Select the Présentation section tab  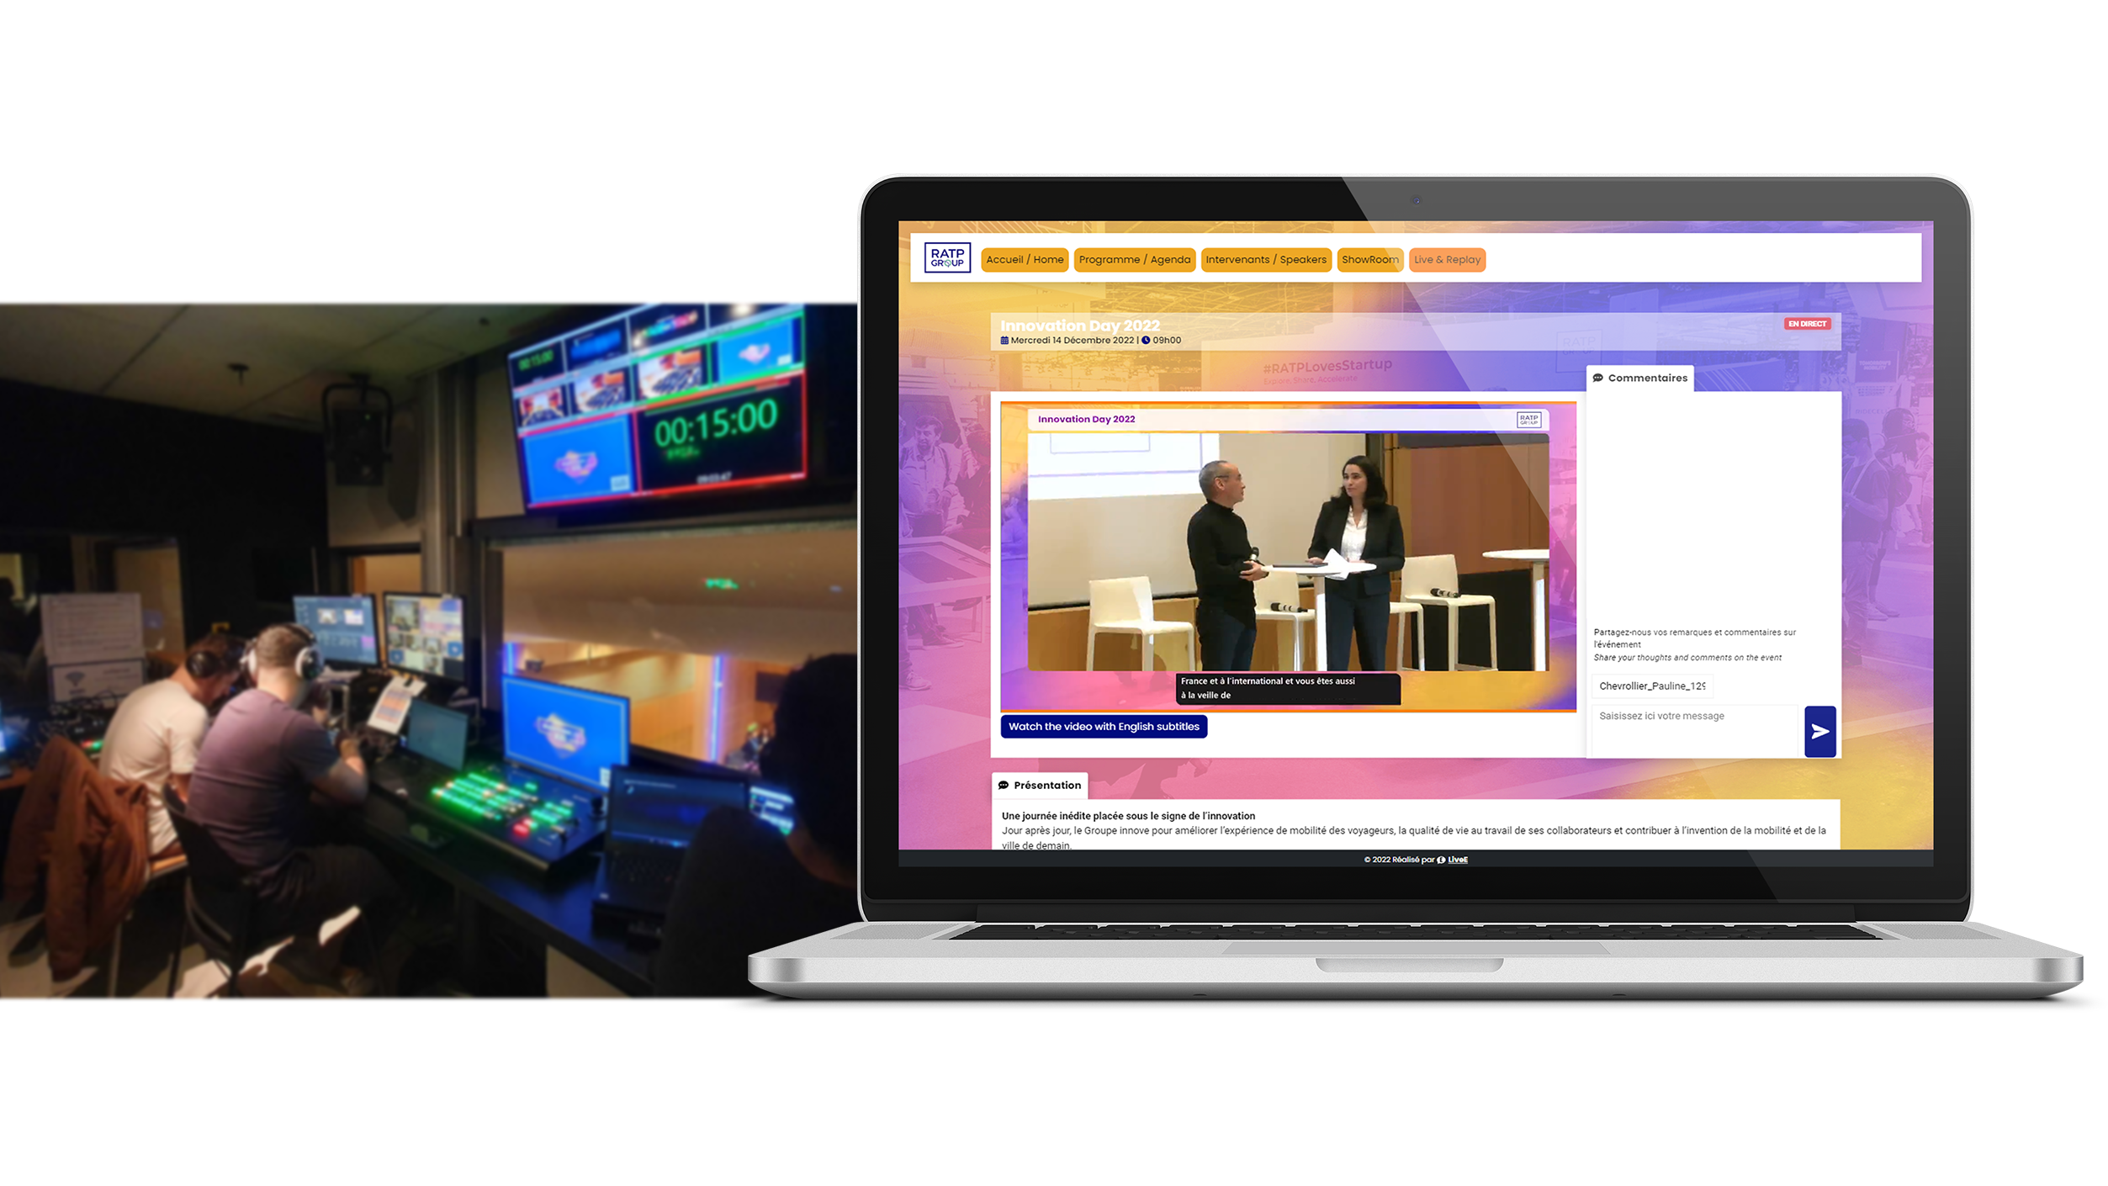pos(1040,783)
